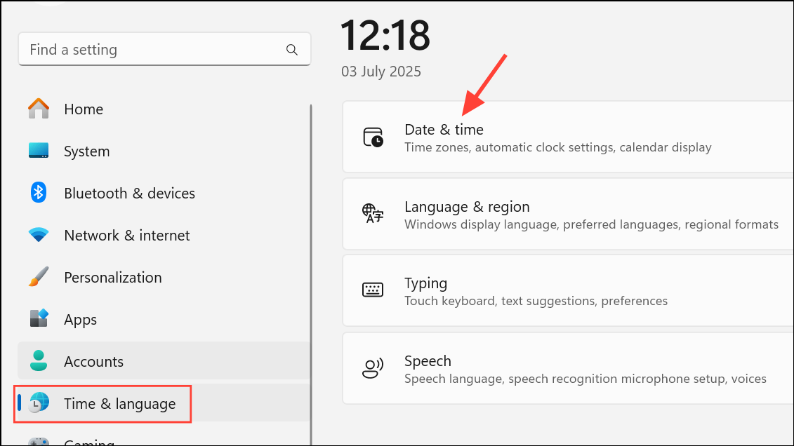Click the search magnifier icon

tap(291, 50)
